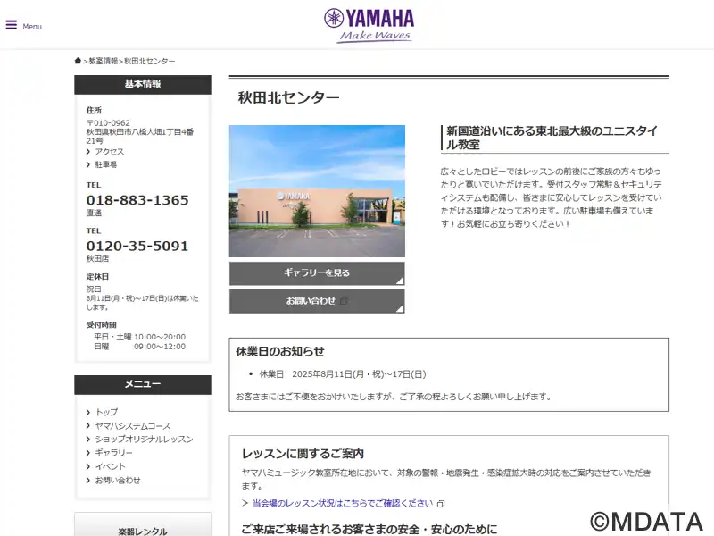The height and width of the screenshot is (536, 714).
Task: Open the アクセス link under address
Action: tap(109, 151)
